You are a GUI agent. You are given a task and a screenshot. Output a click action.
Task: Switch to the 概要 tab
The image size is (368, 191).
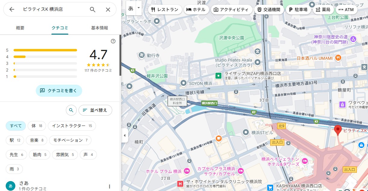(20, 28)
